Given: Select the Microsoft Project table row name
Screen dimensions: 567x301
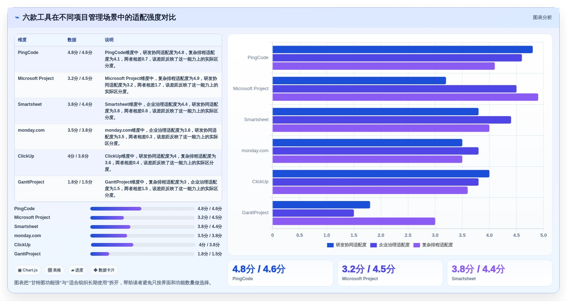Looking at the screenshot, I should [x=36, y=78].
